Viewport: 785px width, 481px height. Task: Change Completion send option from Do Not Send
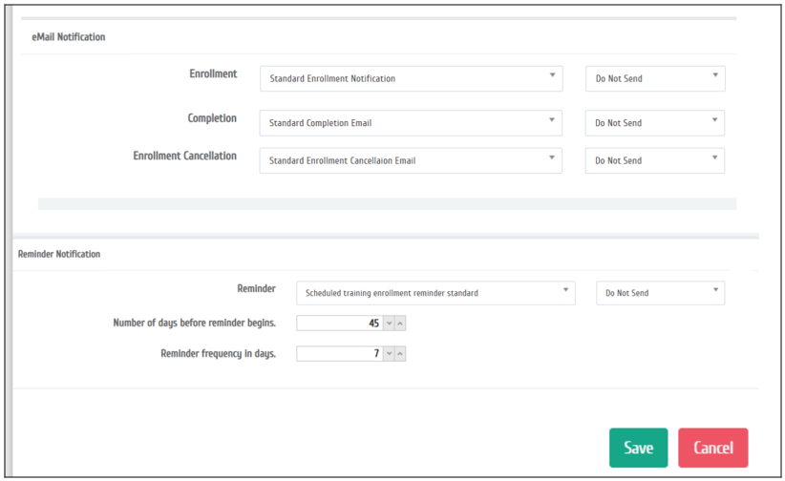pos(655,123)
